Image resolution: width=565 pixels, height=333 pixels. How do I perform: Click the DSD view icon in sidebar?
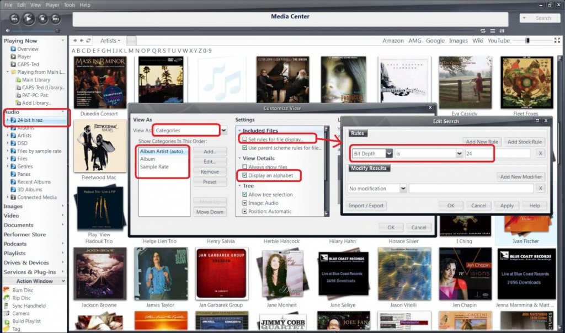click(x=13, y=143)
